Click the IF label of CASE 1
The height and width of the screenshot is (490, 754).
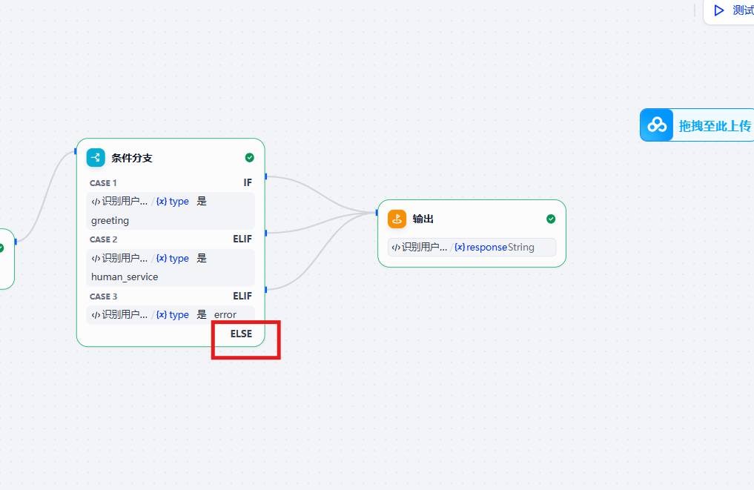248,182
